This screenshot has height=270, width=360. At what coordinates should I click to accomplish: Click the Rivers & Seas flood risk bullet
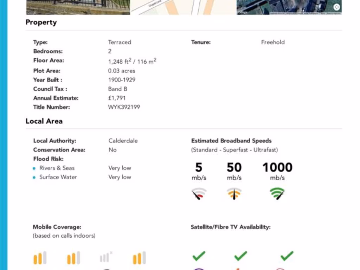point(34,168)
